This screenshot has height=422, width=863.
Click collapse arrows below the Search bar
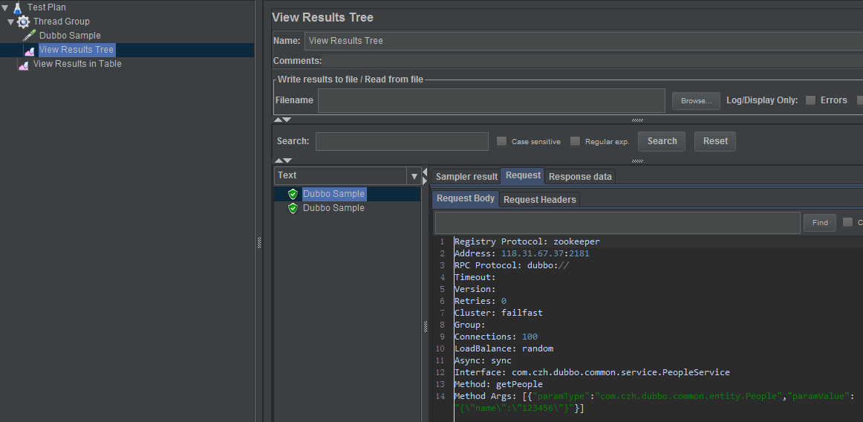tap(282, 161)
